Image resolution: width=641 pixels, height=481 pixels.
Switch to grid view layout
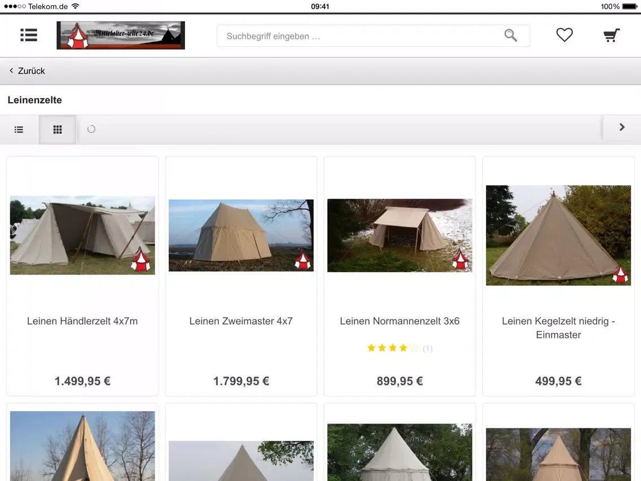point(58,130)
